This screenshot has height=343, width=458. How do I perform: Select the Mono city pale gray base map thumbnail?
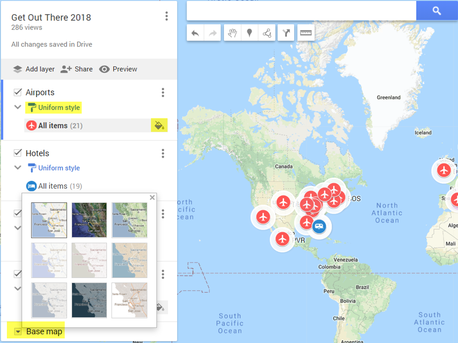coord(89,260)
